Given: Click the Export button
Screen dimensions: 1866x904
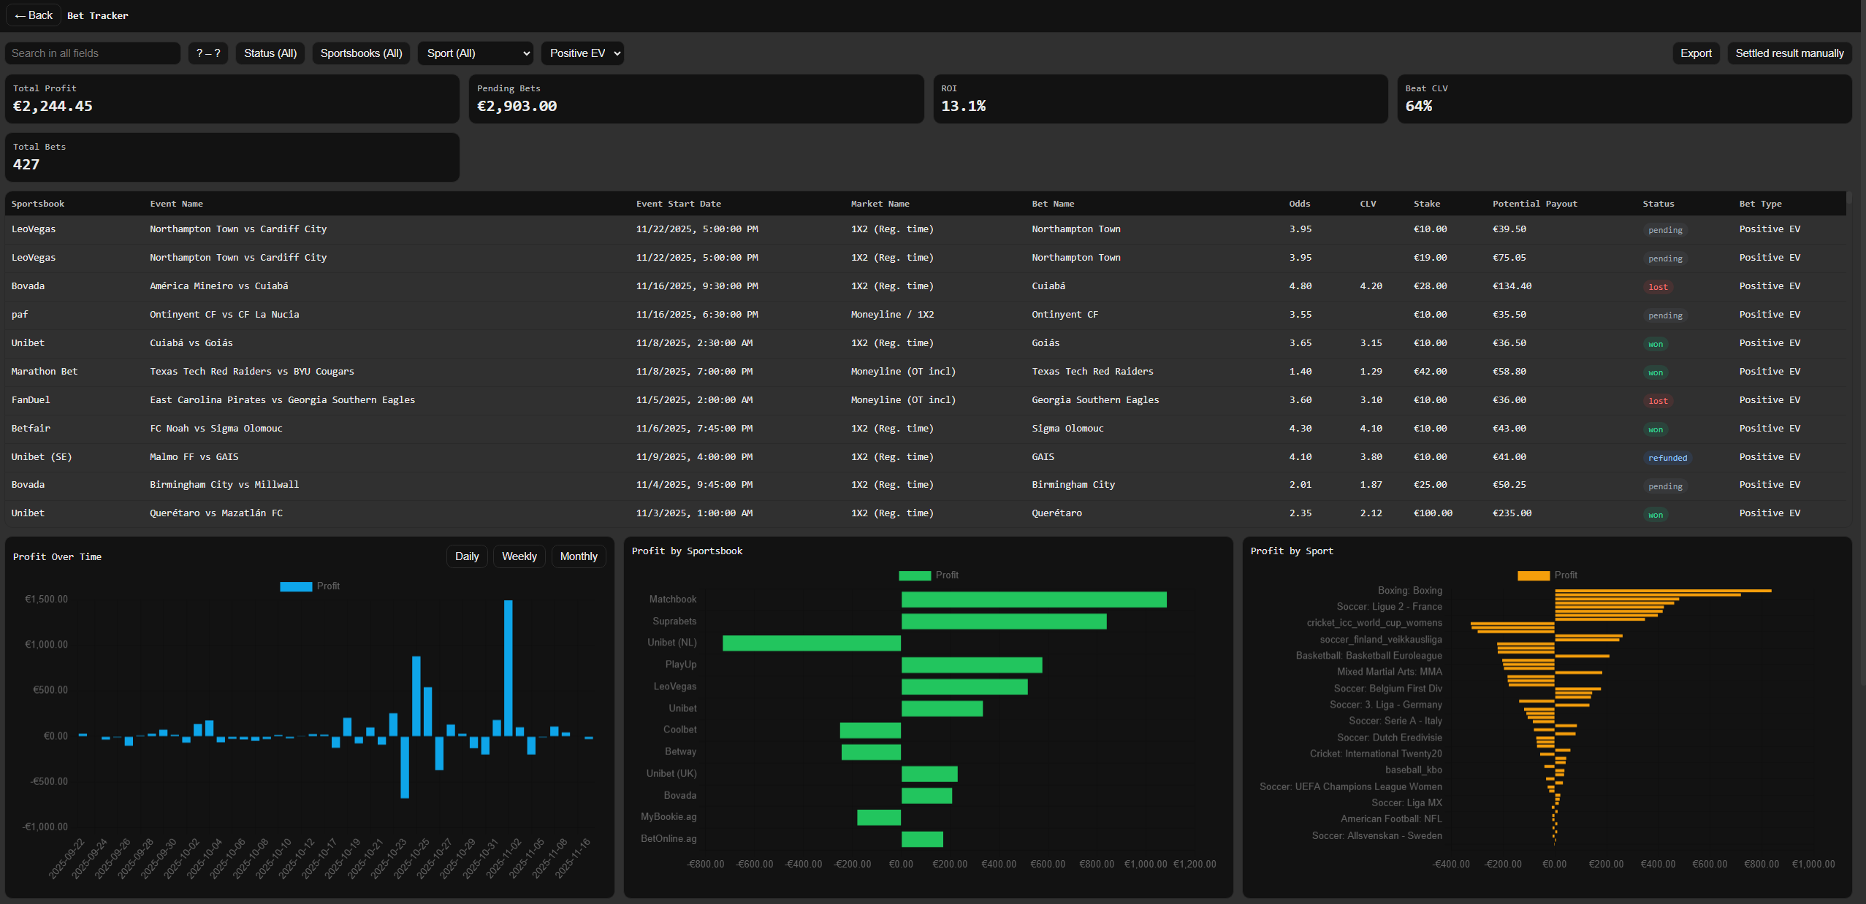Looking at the screenshot, I should click(x=1695, y=53).
